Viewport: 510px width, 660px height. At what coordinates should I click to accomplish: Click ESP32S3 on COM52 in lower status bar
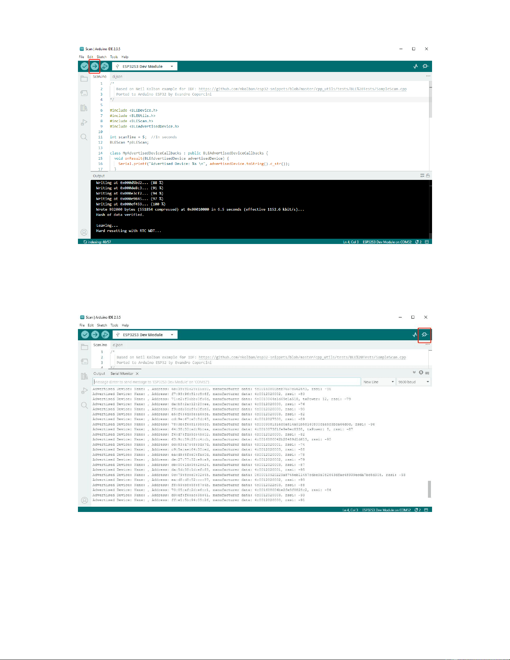(386, 510)
